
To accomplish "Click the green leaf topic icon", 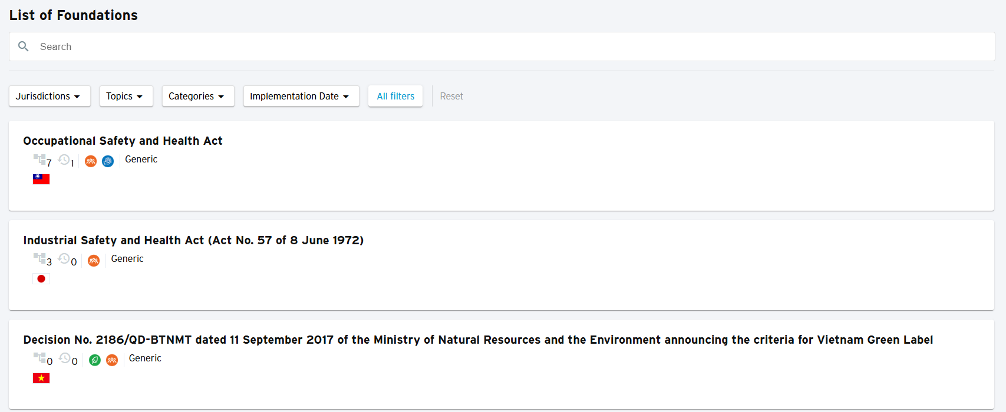I will (95, 360).
